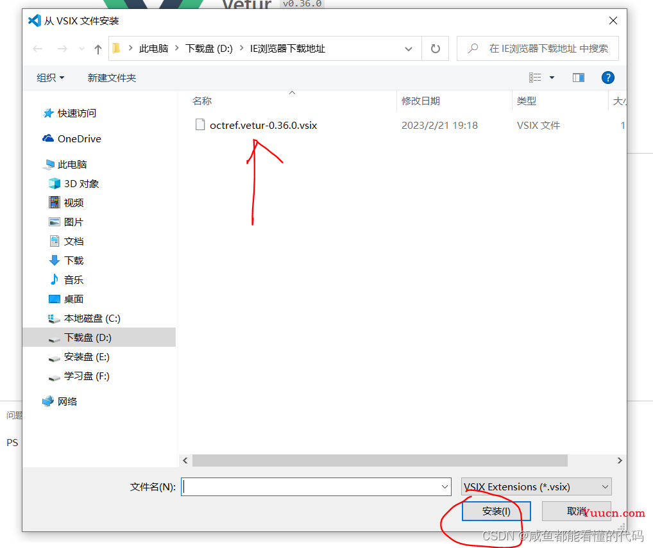This screenshot has height=548, width=653.
Task: Click the date 2023/2/21 19:18
Action: 439,125
